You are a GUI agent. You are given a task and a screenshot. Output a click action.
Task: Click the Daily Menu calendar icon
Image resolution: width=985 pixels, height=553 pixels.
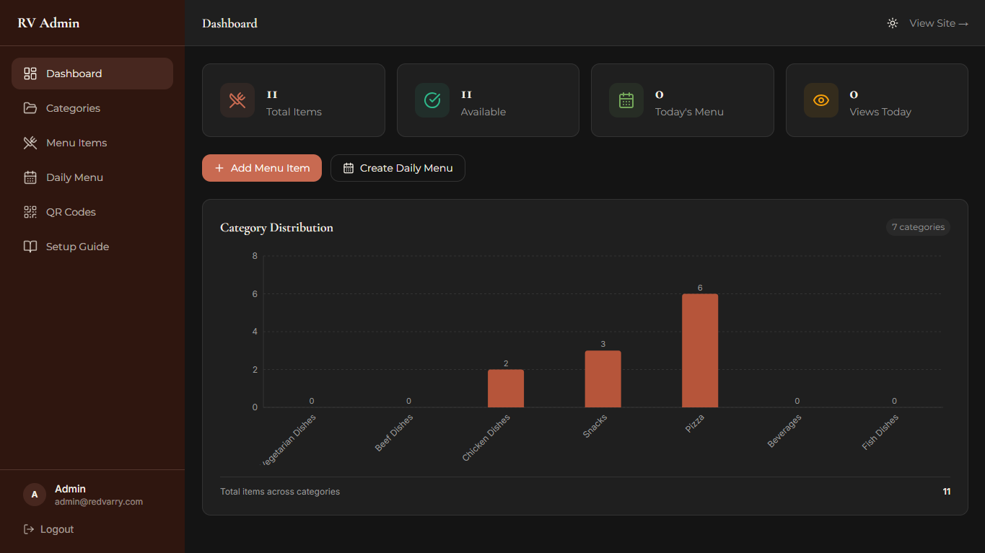30,177
